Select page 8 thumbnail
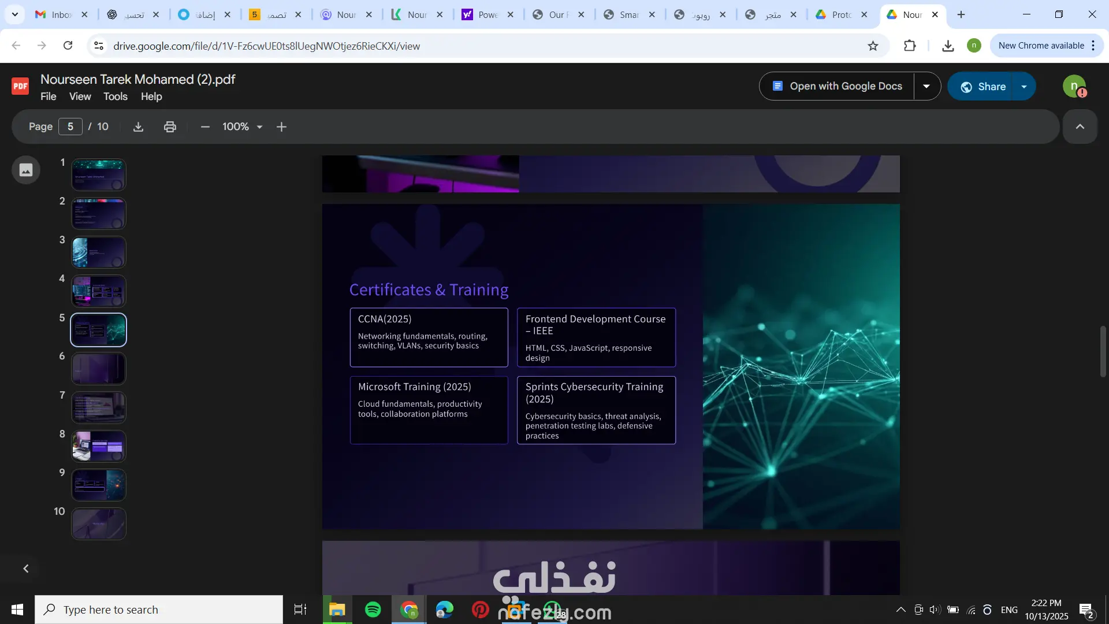This screenshot has width=1109, height=624. coord(99,446)
